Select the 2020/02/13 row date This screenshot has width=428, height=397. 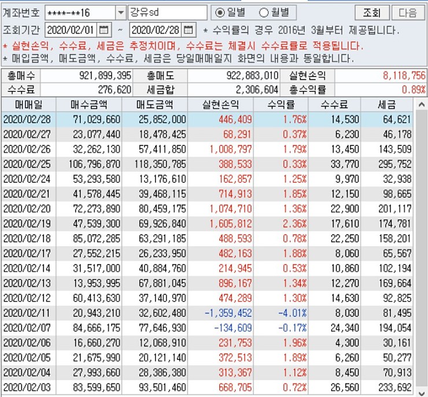click(x=27, y=283)
